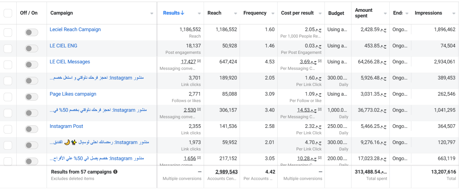Click the 2,934,061 impressions cell

(445, 62)
